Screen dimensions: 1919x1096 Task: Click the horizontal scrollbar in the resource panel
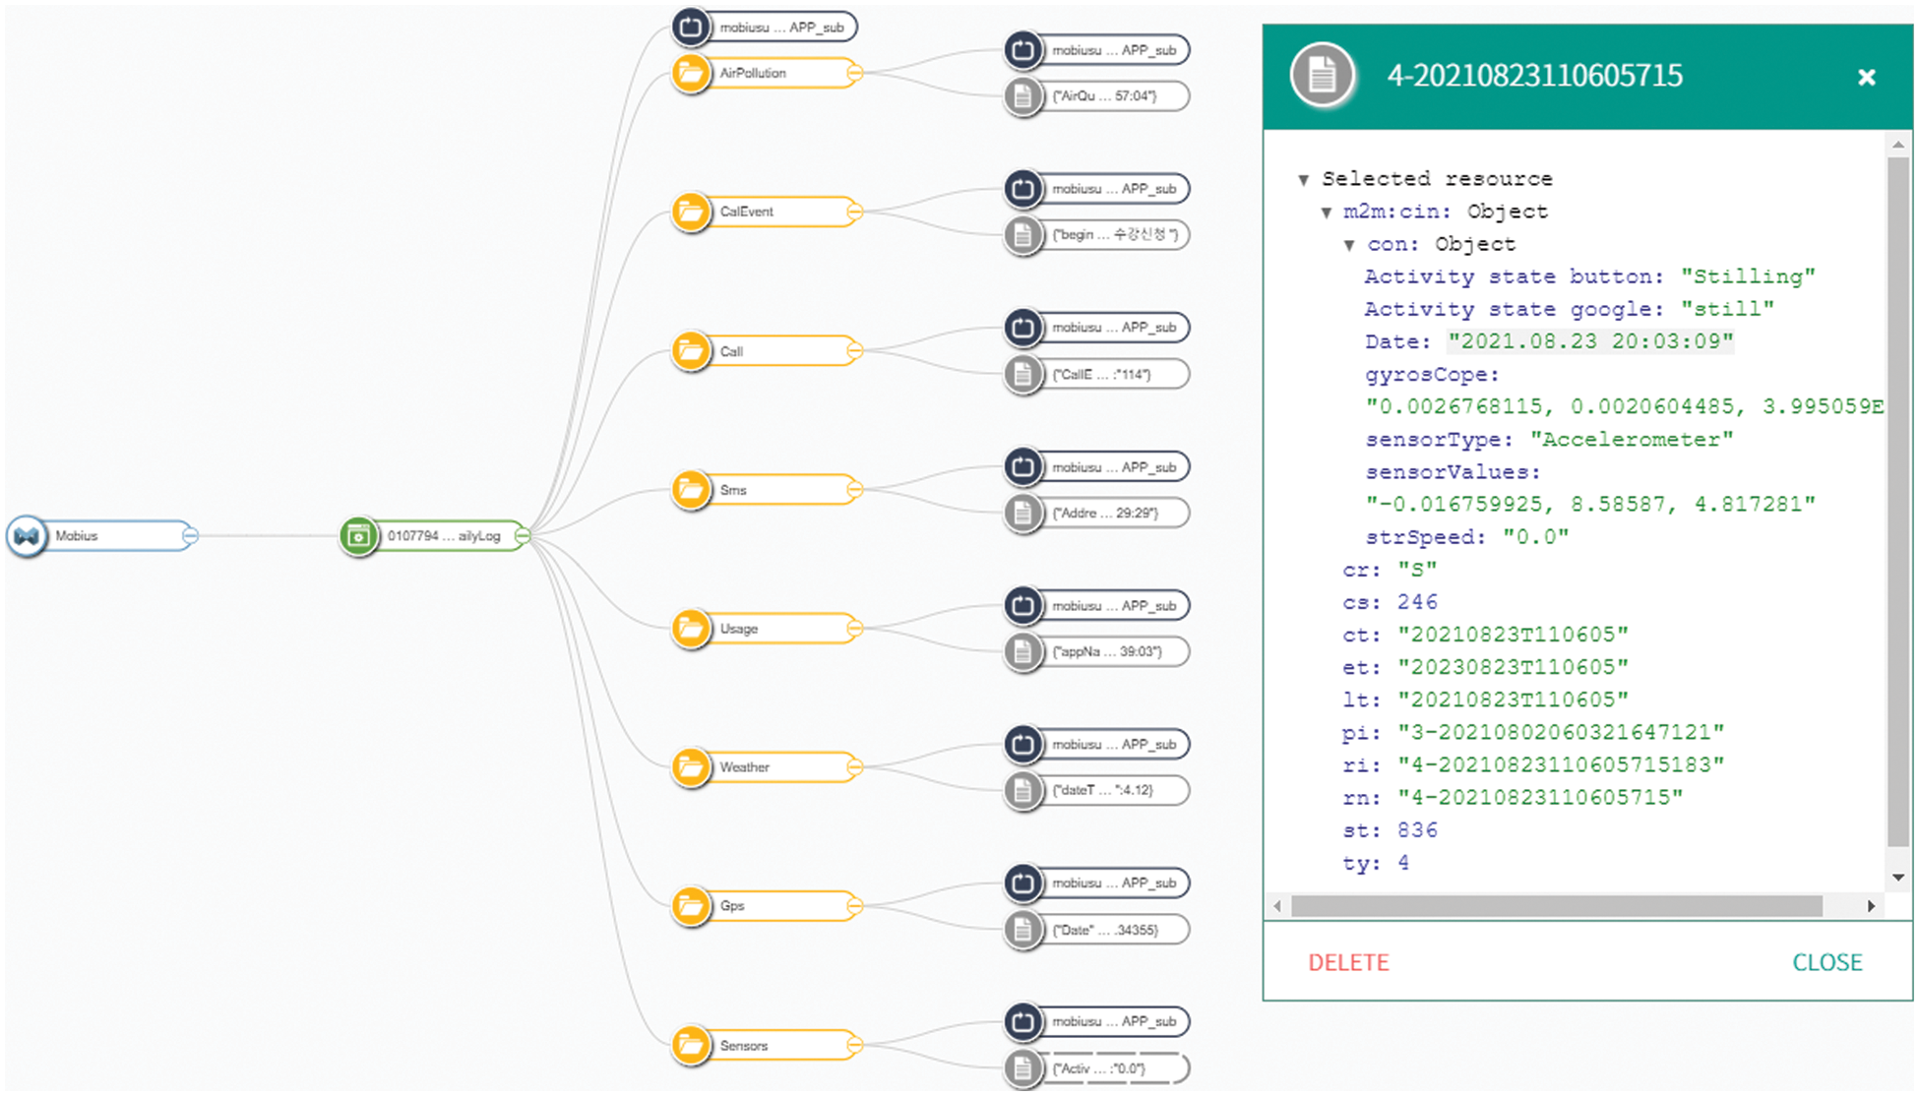[1555, 906]
